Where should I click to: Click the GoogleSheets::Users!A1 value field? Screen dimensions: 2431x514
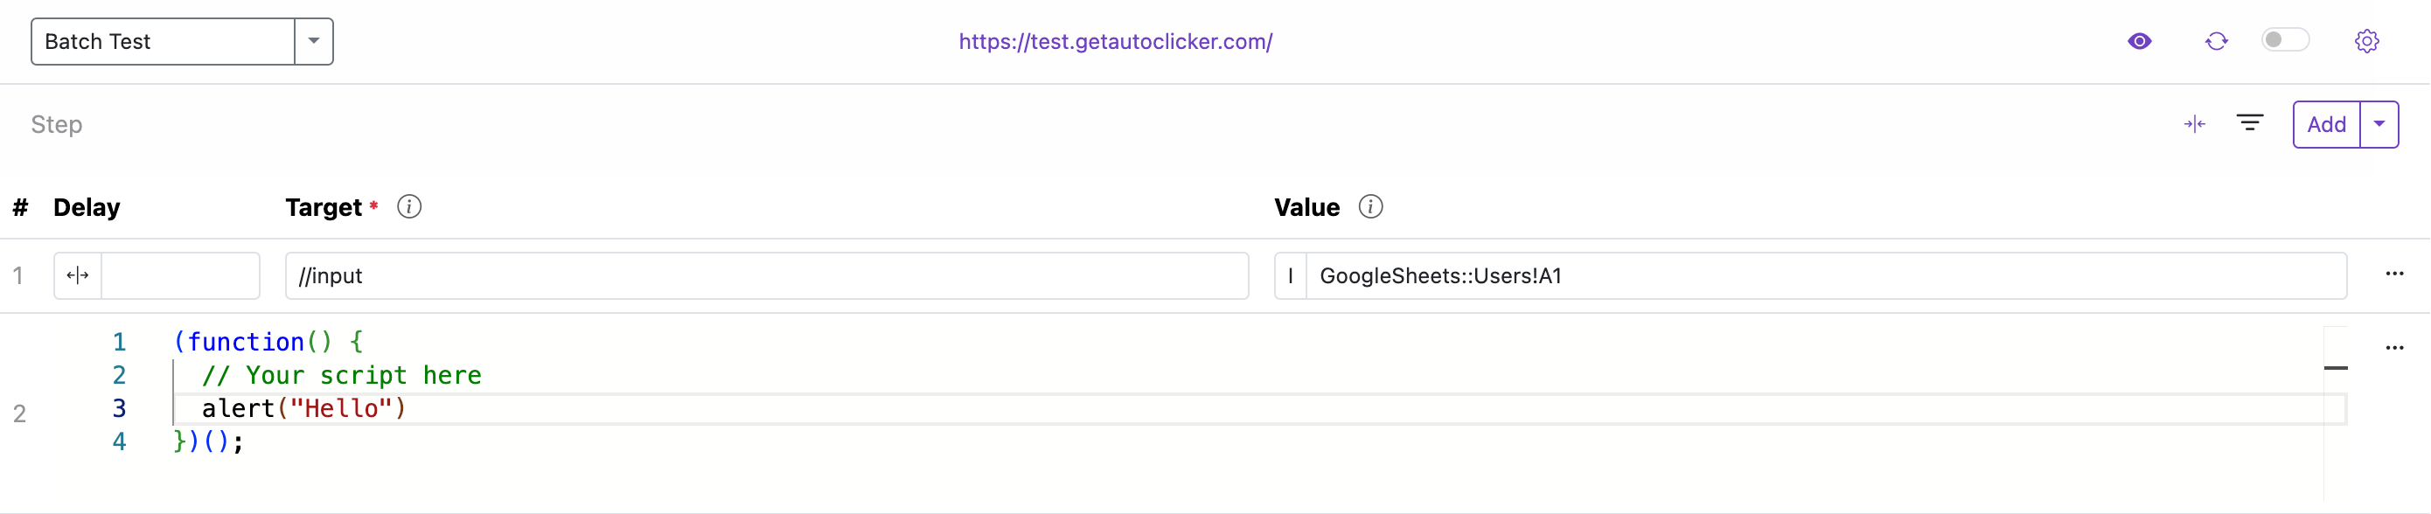(1825, 275)
